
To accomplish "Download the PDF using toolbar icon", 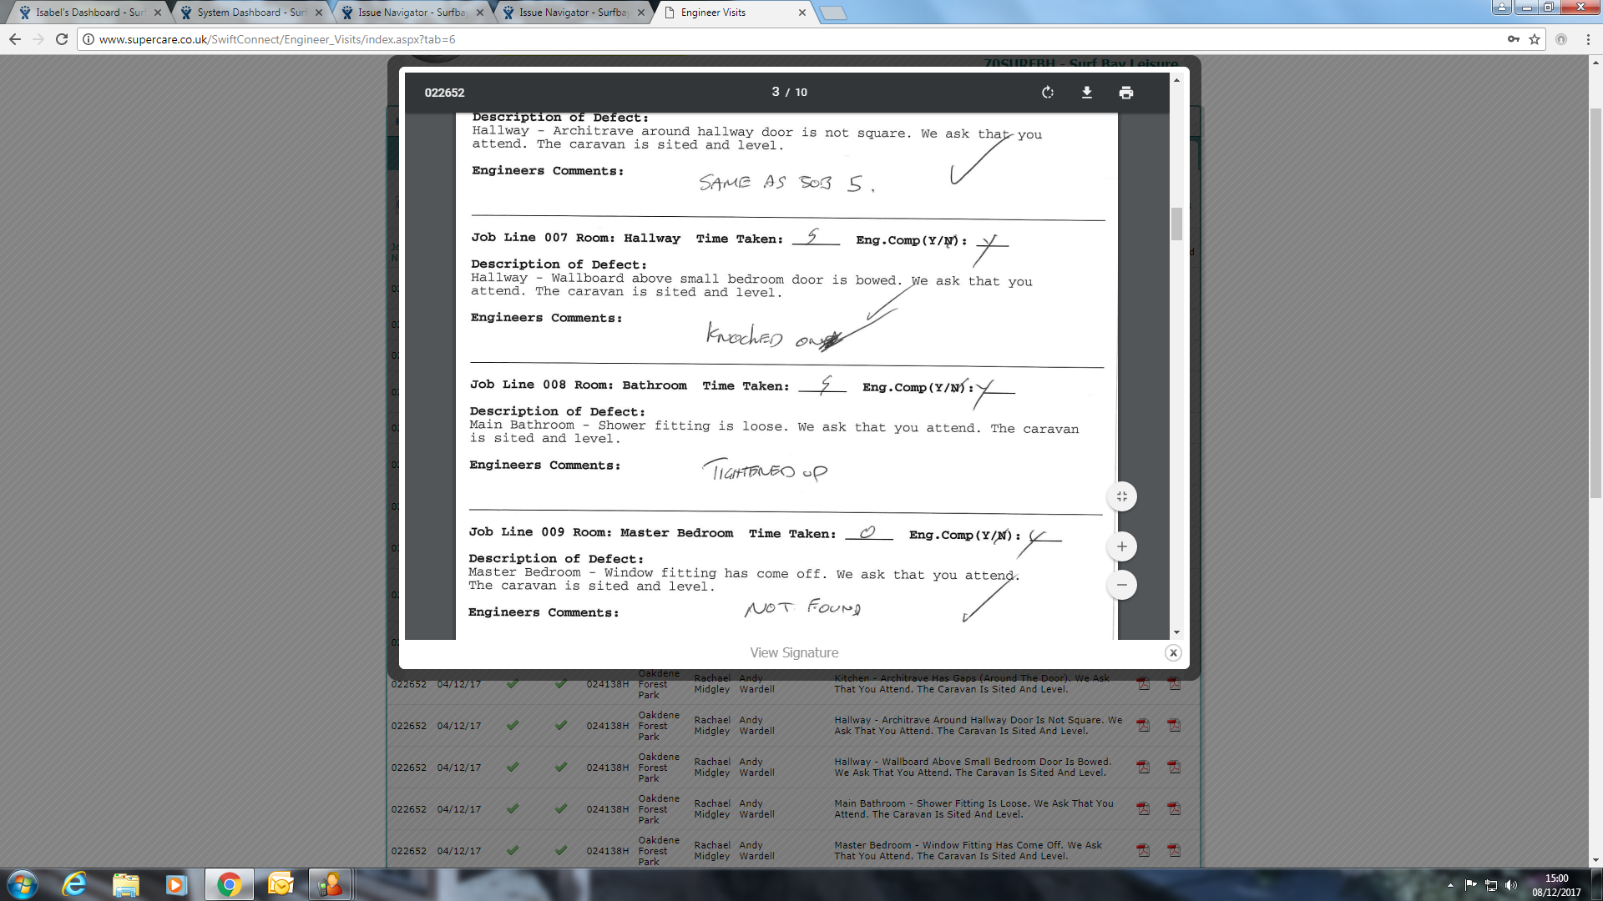I will (1087, 93).
